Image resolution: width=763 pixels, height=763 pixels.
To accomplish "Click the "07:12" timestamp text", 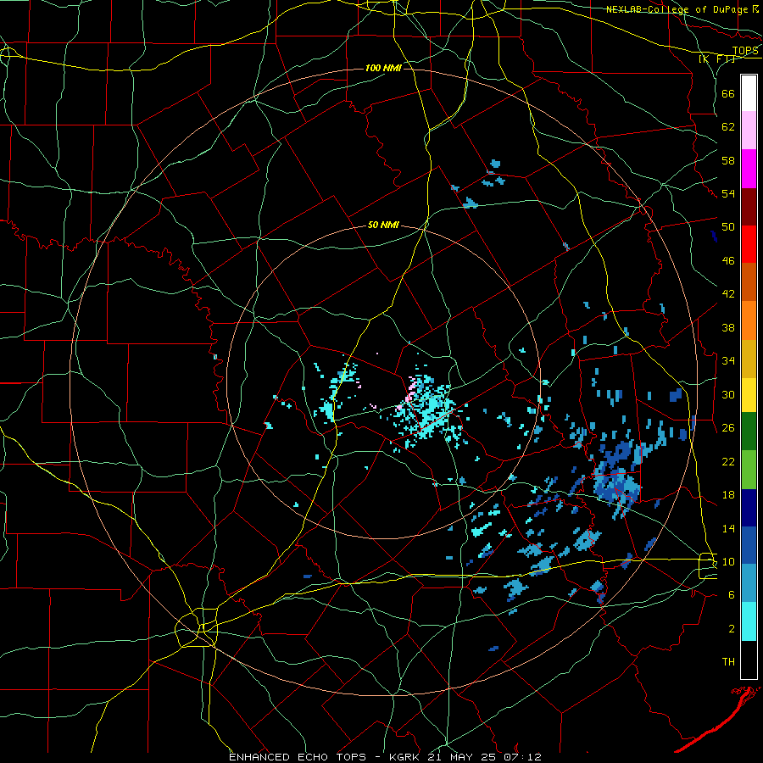I will [x=522, y=757].
